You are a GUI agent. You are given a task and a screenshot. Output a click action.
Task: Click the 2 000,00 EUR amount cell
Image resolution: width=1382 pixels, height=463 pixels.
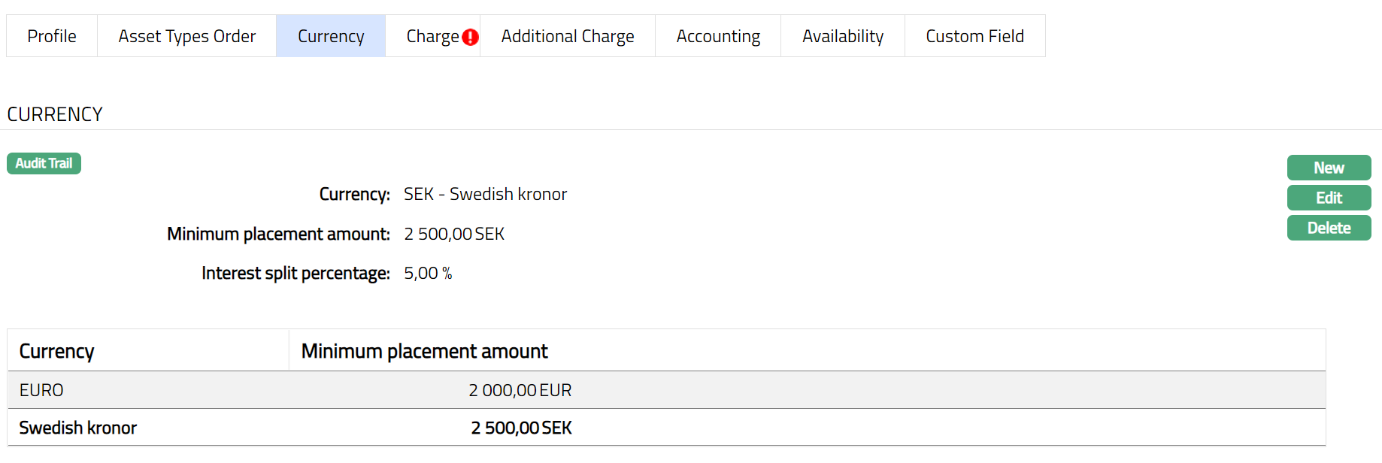520,390
